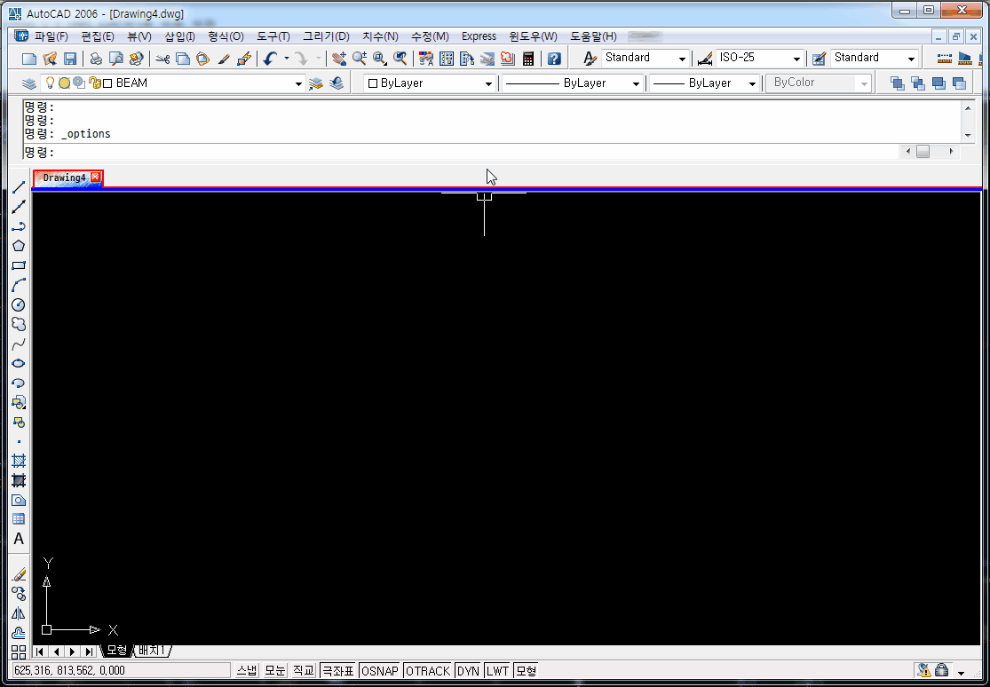Open the 편집(E) menu
Screen dimensions: 990x687
(98, 36)
